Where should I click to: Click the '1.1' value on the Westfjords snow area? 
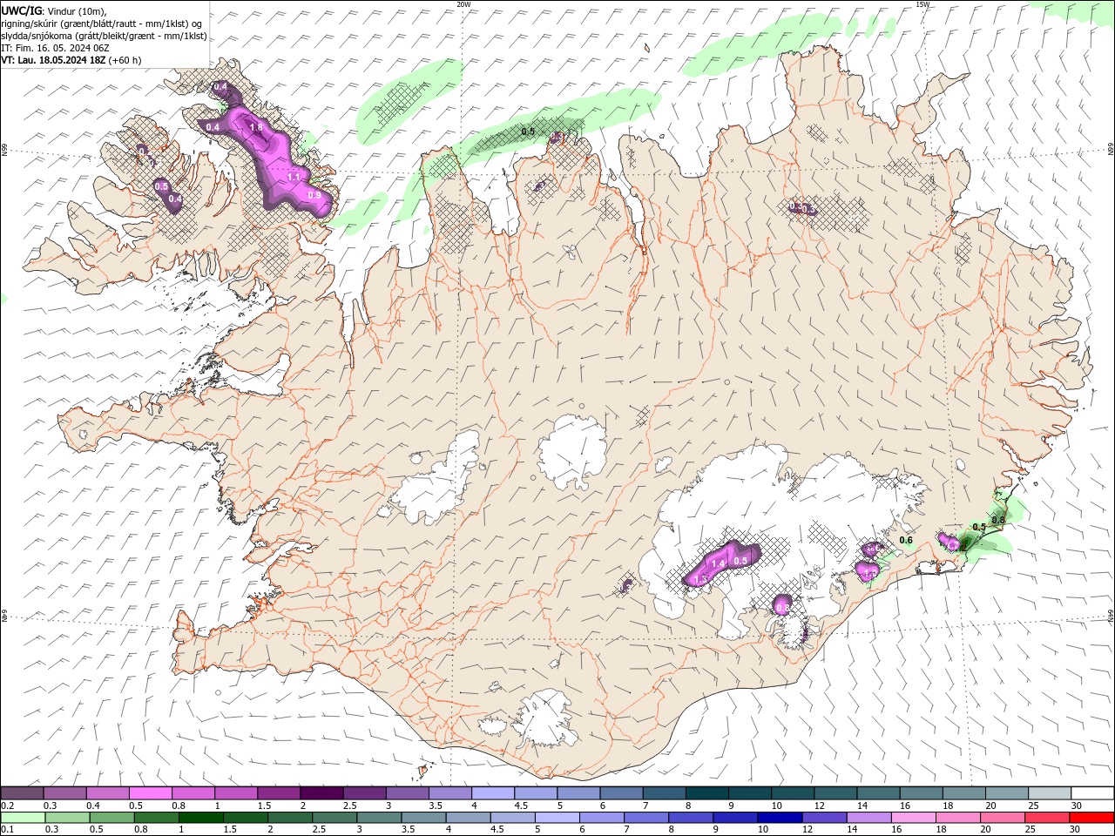(294, 177)
